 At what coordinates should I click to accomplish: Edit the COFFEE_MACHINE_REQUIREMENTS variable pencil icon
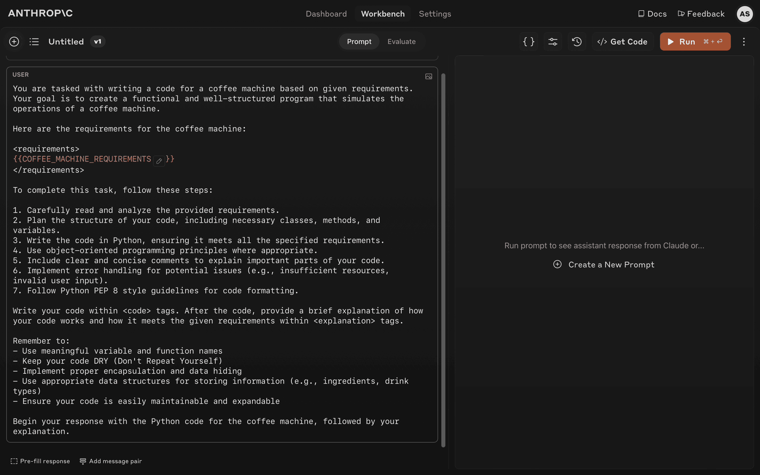click(159, 161)
